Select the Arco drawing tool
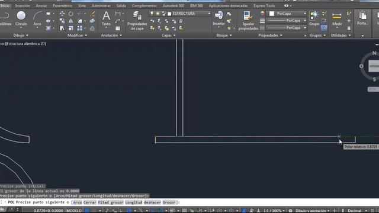379x213 pixels. tap(37, 18)
